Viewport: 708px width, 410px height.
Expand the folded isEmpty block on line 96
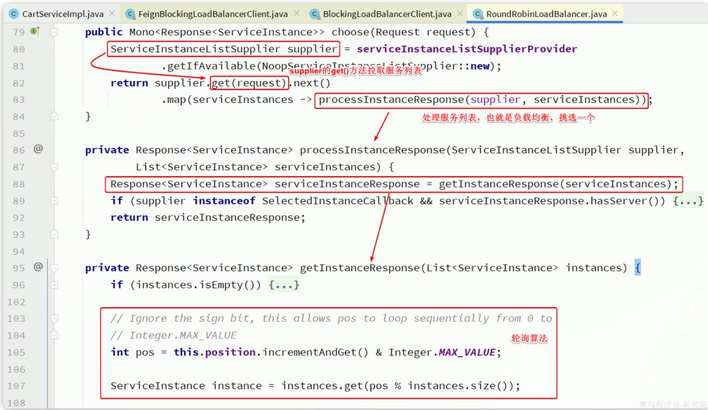coord(54,285)
